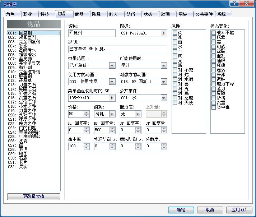The width and height of the screenshot is (256, 217).
Task: Open the 武器 tab
Action: [x=82, y=14]
